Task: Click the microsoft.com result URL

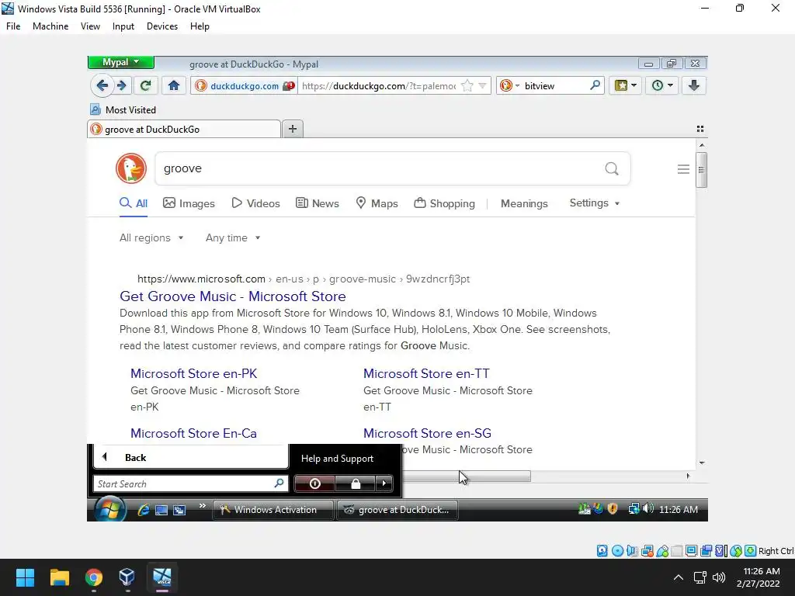Action: (304, 279)
